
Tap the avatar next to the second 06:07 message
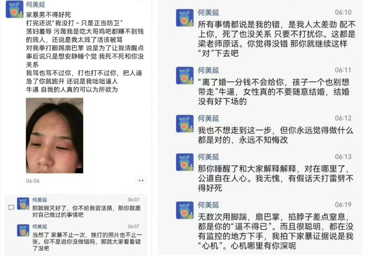click(23, 230)
